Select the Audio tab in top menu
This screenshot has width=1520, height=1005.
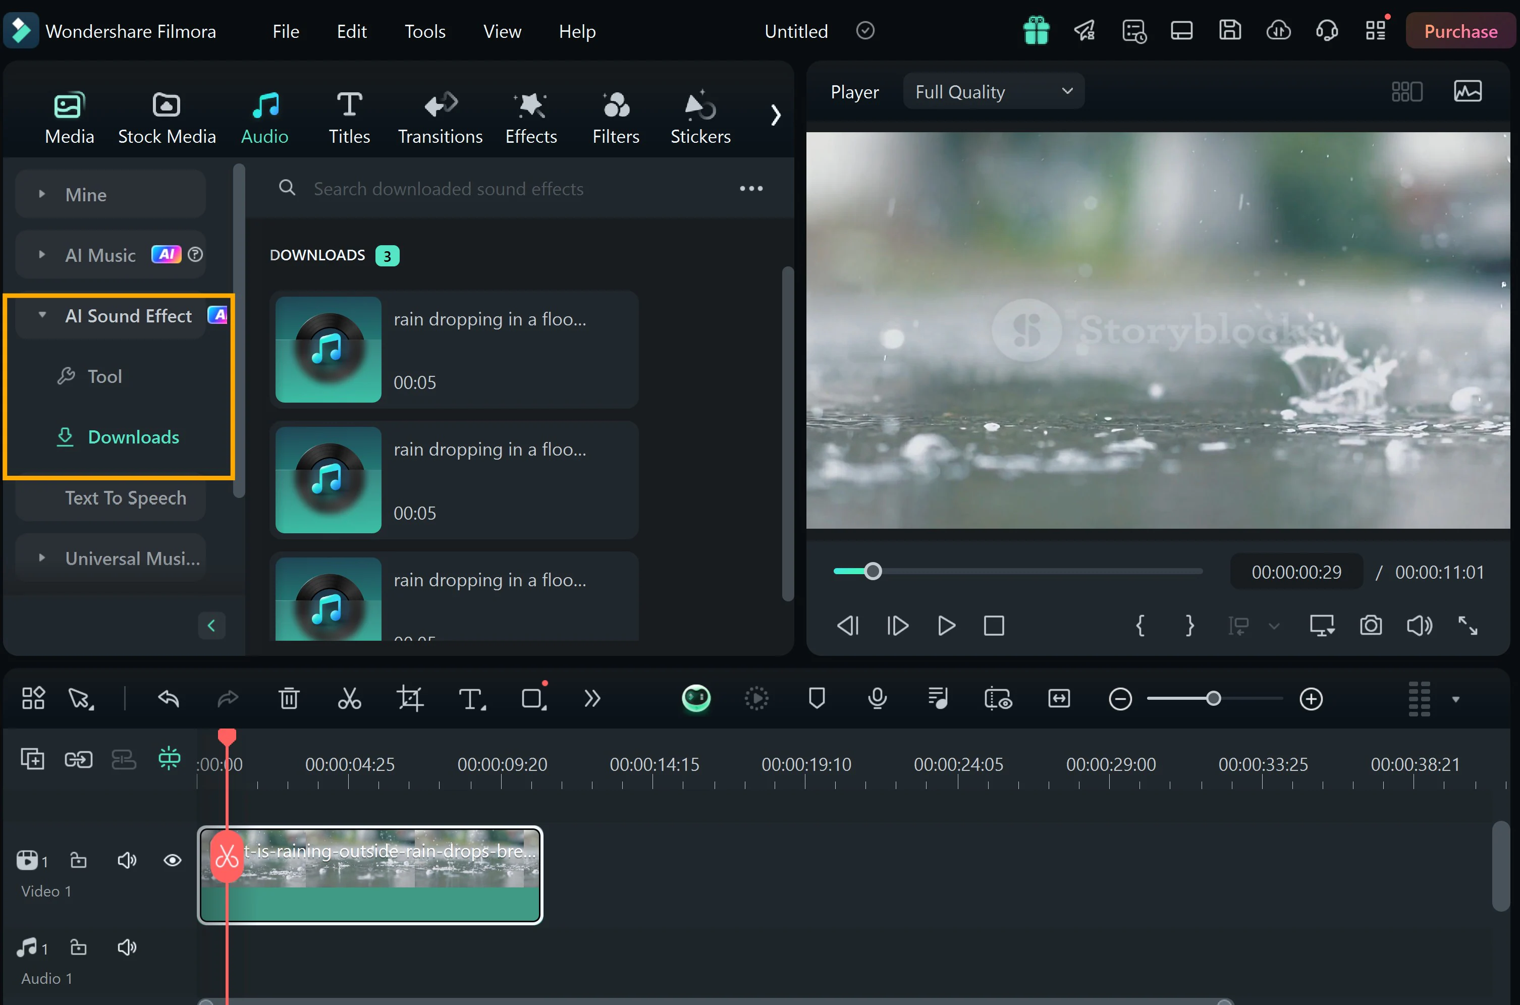pyautogui.click(x=265, y=117)
